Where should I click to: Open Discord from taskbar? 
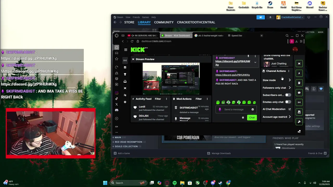(x=213, y=183)
